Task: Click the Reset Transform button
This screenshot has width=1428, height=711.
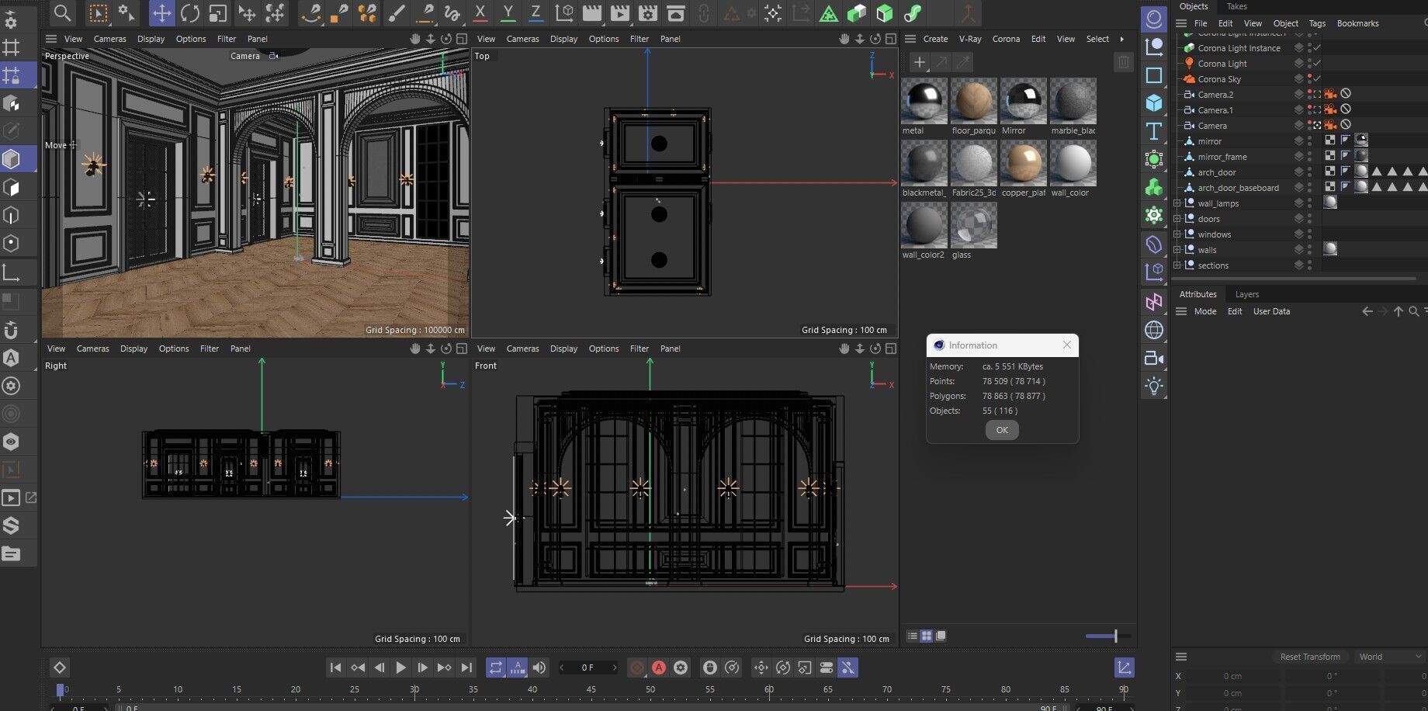Action: (x=1310, y=657)
